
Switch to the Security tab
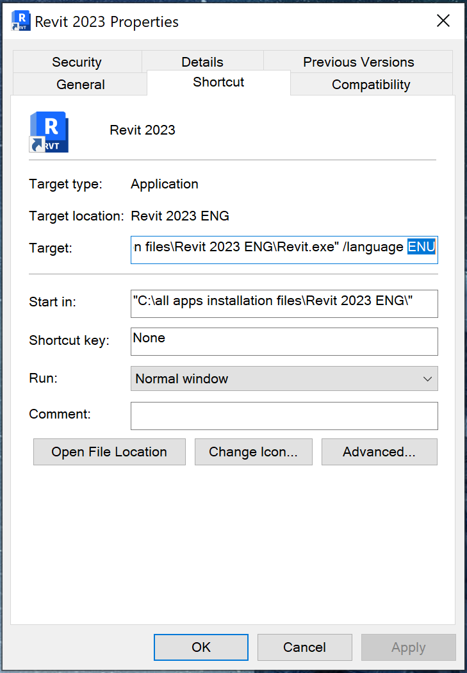77,62
